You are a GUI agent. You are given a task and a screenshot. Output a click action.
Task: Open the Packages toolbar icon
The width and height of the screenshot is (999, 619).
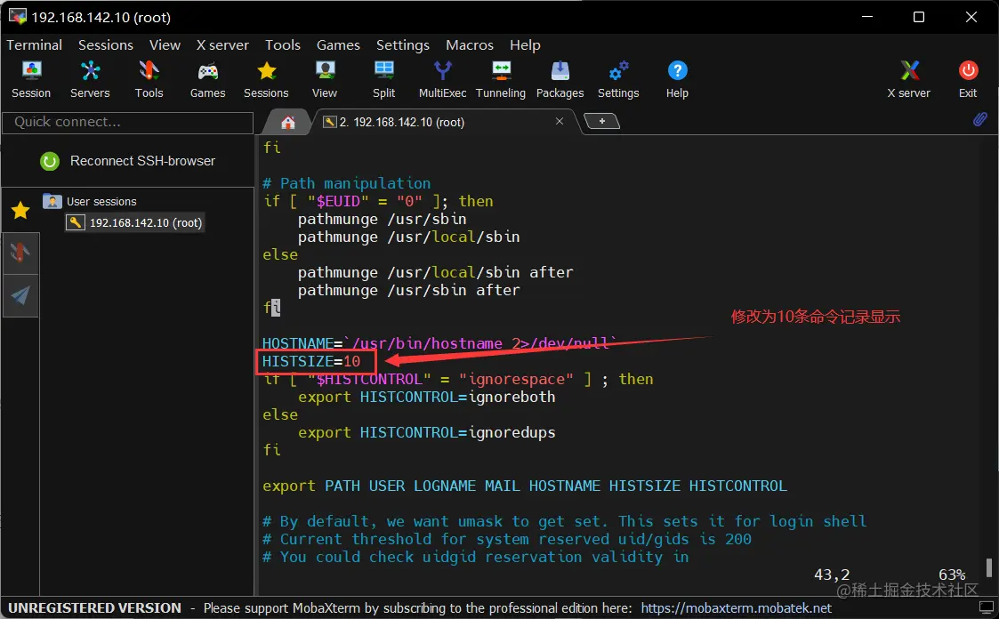click(560, 80)
